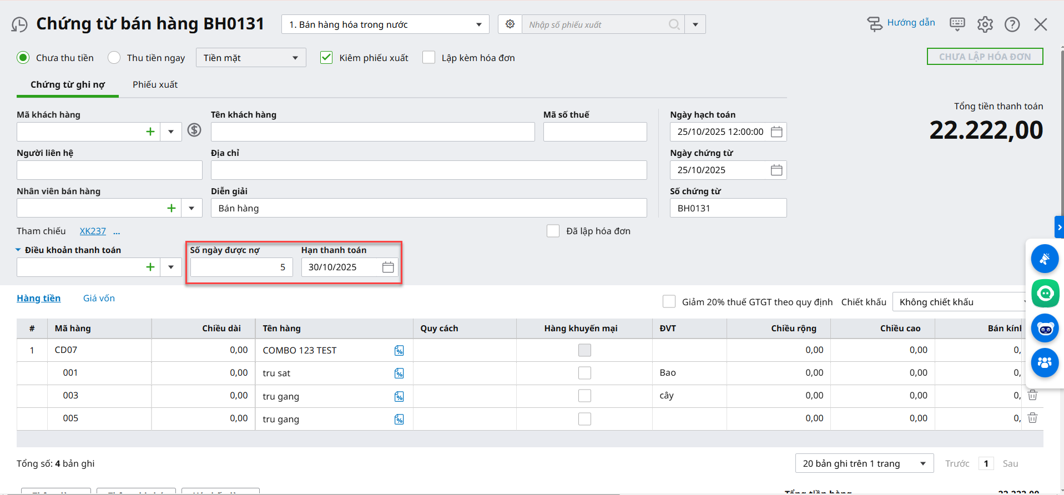Image resolution: width=1064 pixels, height=495 pixels.
Task: Click the search icon in phiếu xuất box
Action: tap(674, 24)
